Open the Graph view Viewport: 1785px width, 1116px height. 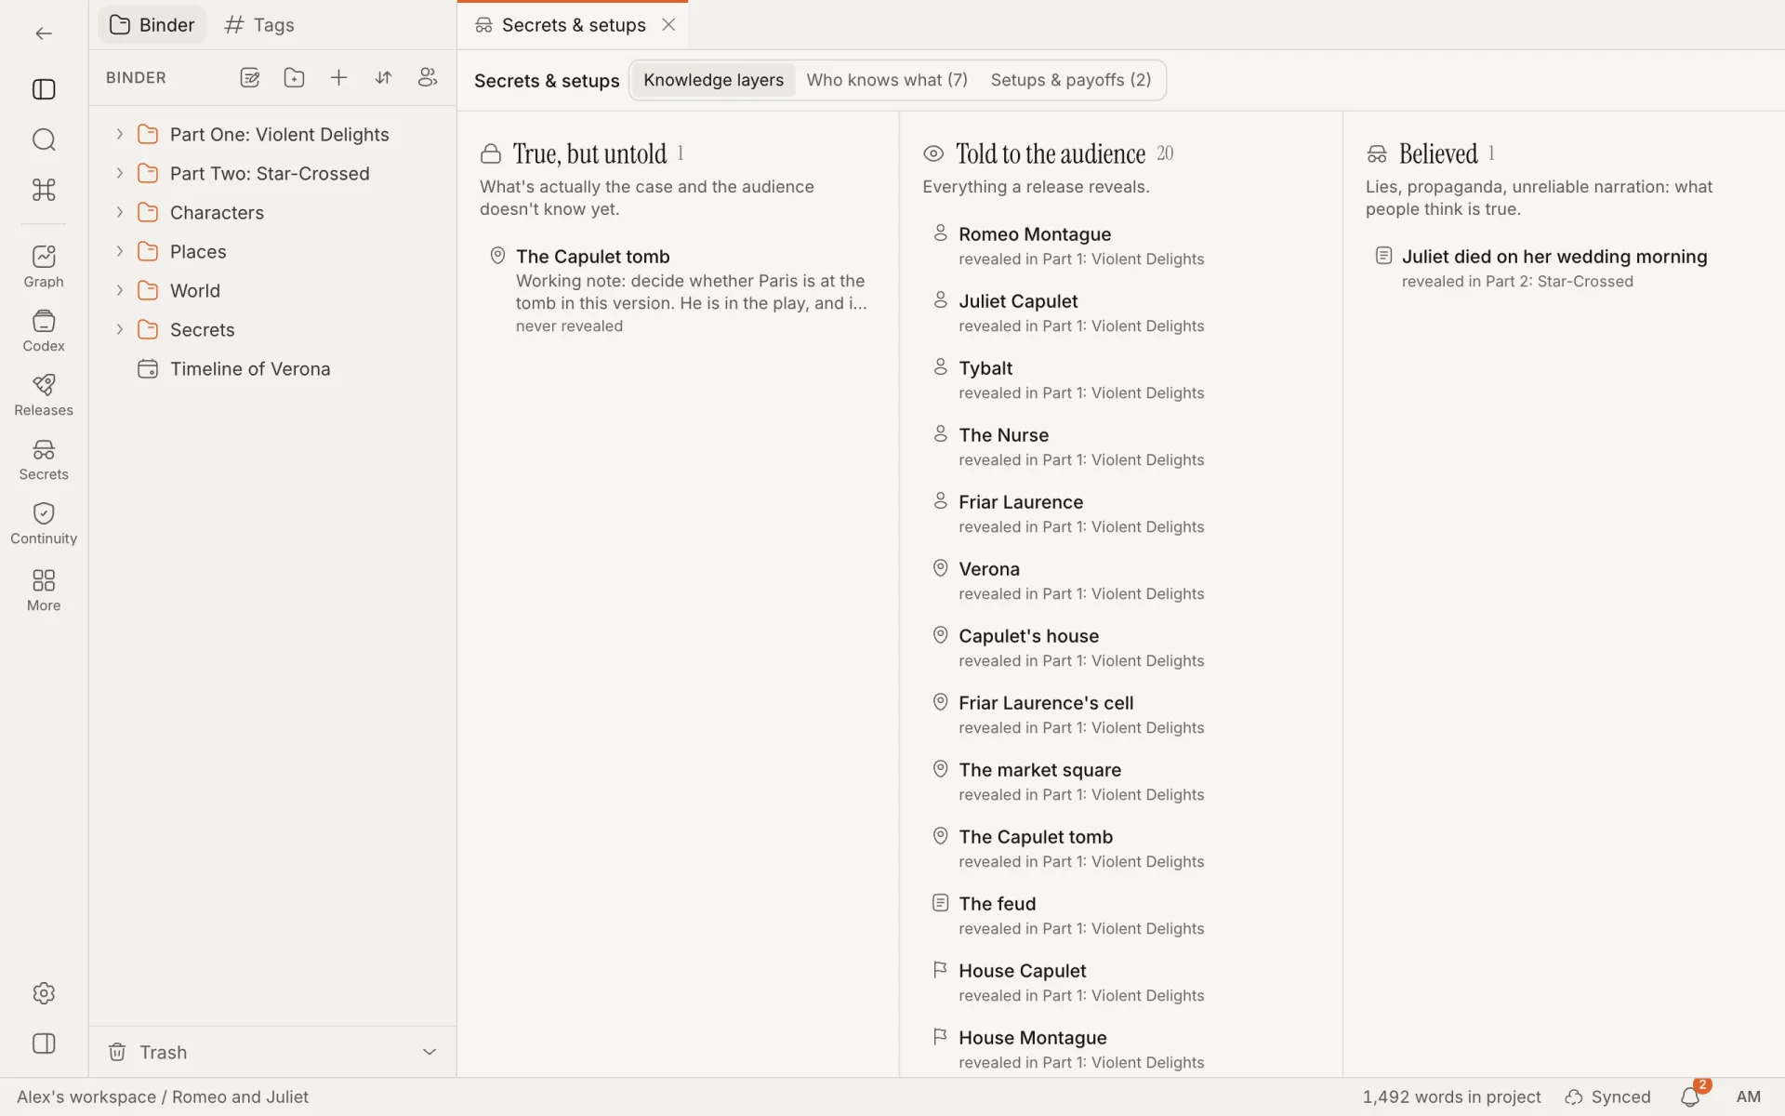click(44, 267)
